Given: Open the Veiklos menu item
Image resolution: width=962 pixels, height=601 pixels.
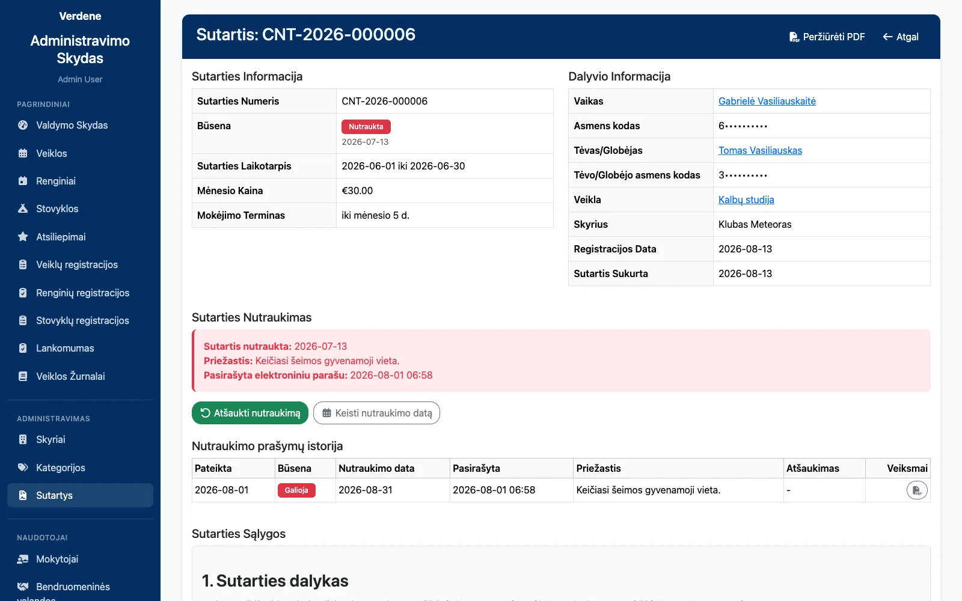Looking at the screenshot, I should coord(80,153).
